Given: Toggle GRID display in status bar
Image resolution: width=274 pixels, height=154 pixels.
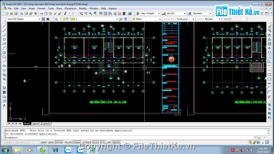Looking at the screenshot, I should pos(51,142).
